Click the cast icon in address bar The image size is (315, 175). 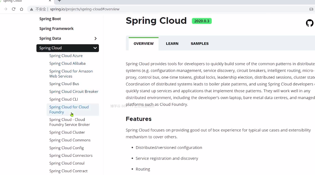pyautogui.click(x=311, y=9)
